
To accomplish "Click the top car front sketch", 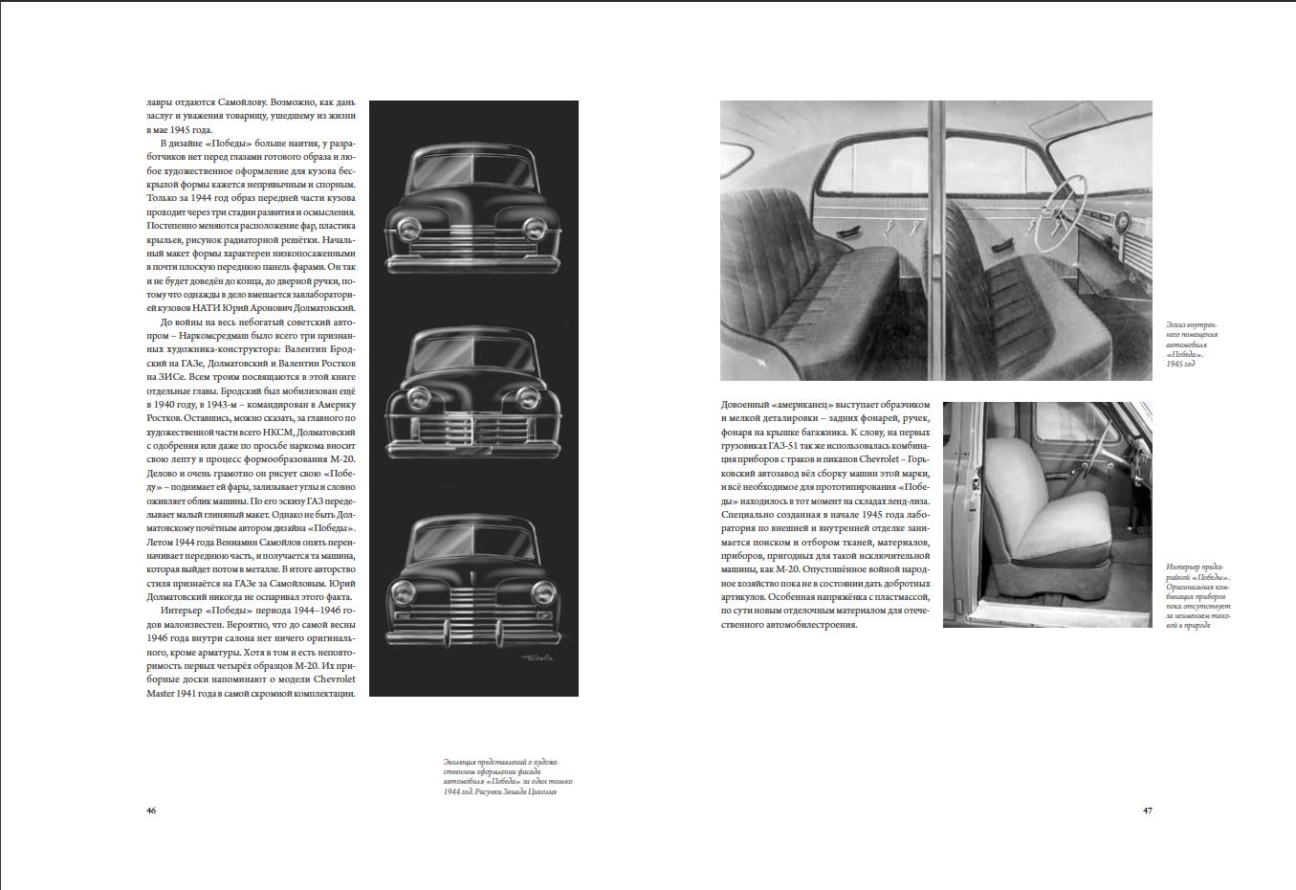I will [x=473, y=209].
